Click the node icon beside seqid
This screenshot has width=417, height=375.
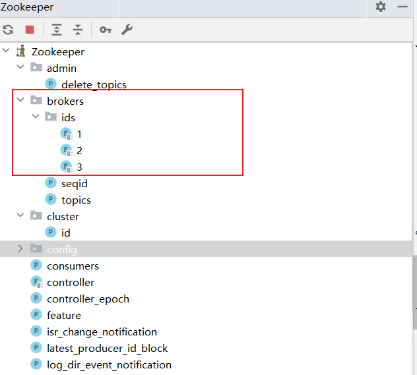[x=51, y=183]
